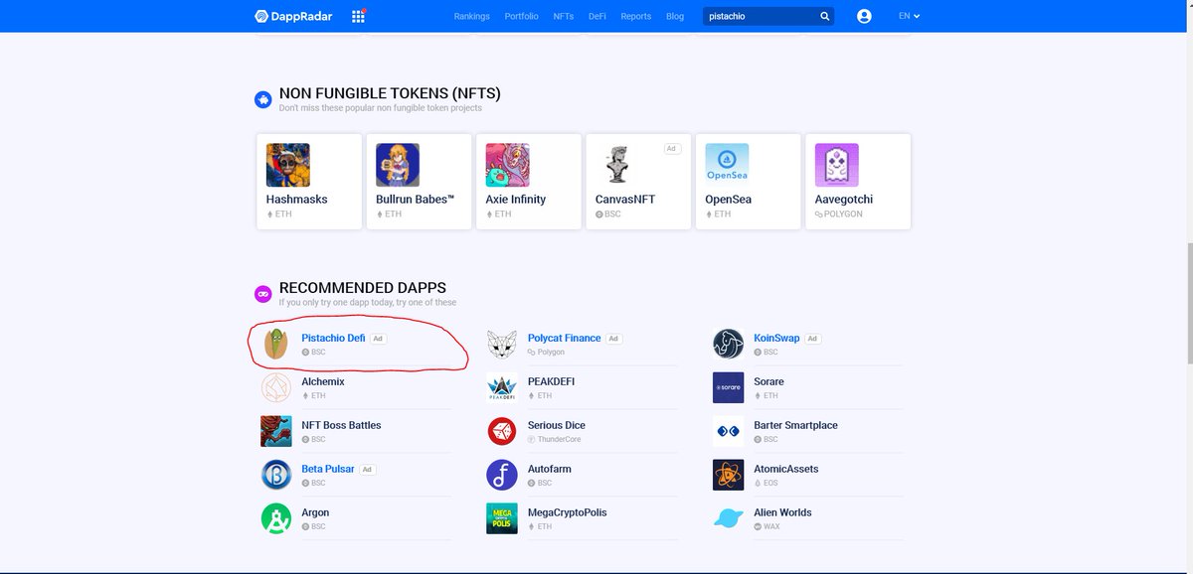1193x574 pixels.
Task: Go to the Portfolio menu
Action: (521, 16)
